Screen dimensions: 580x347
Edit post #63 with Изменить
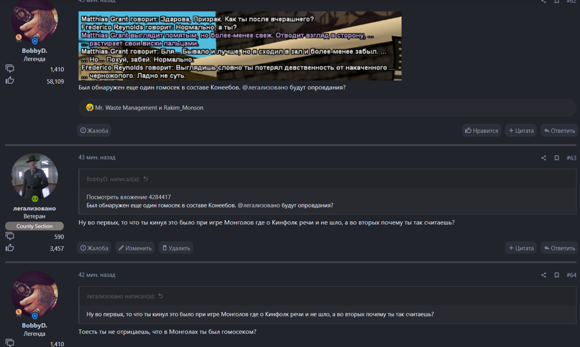[x=135, y=248]
